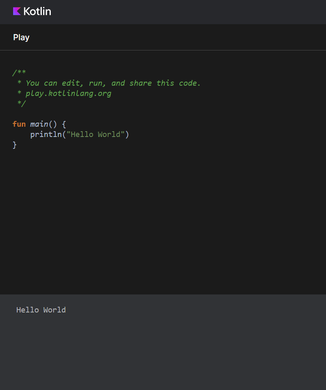This screenshot has height=390, width=326.
Task: Select the pink K logo mark
Action: click(17, 11)
